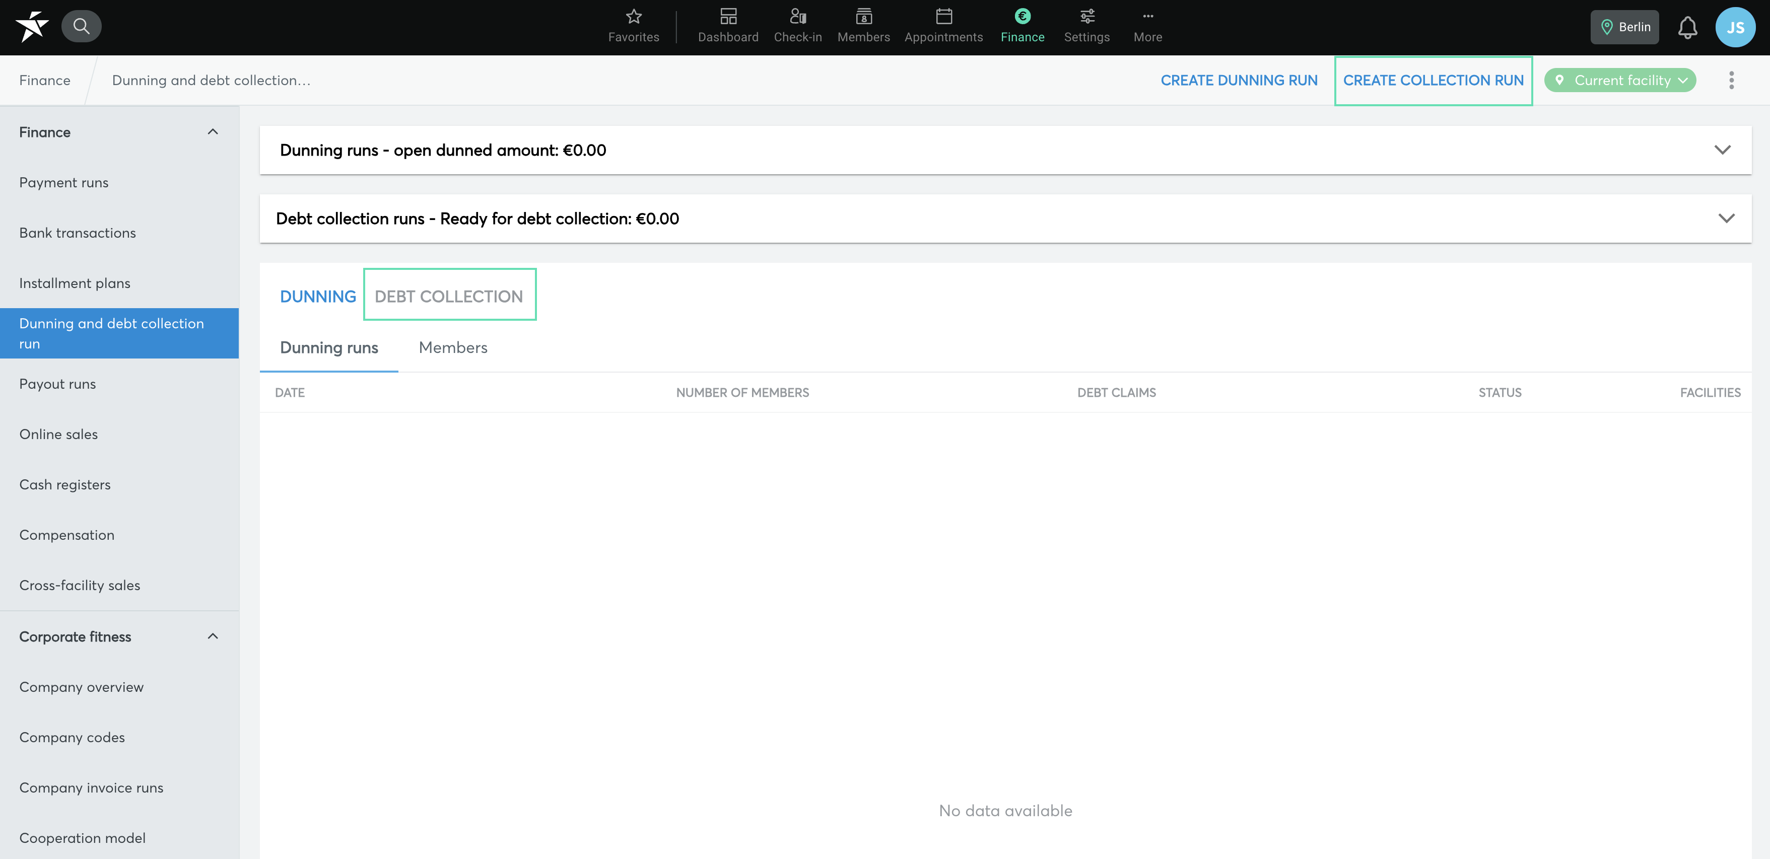1770x859 pixels.
Task: Click the Finance breadcrumb link
Action: tap(45, 81)
